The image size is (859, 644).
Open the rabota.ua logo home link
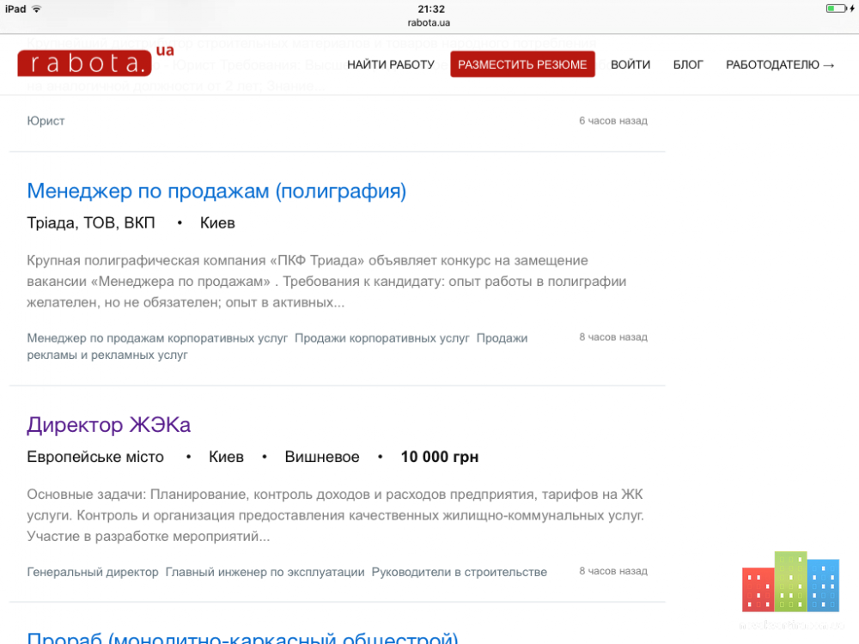click(95, 61)
